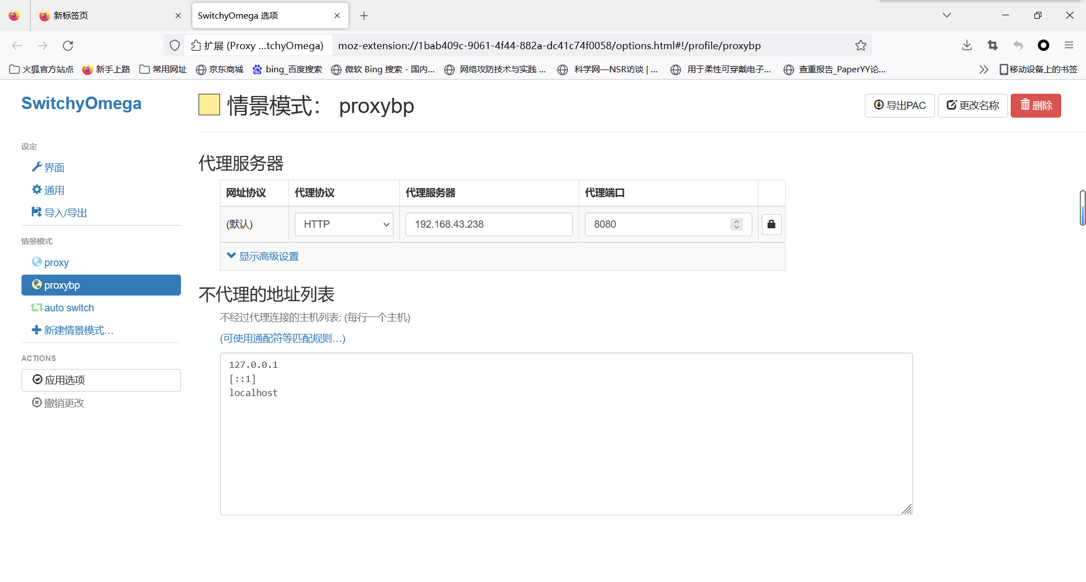Viewport: 1086px width, 582px height.
Task: Open 移动设备上的书签 folder
Action: pos(1038,70)
